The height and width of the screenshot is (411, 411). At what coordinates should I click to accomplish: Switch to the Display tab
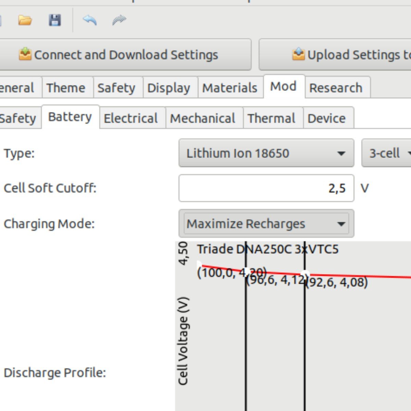[169, 88]
